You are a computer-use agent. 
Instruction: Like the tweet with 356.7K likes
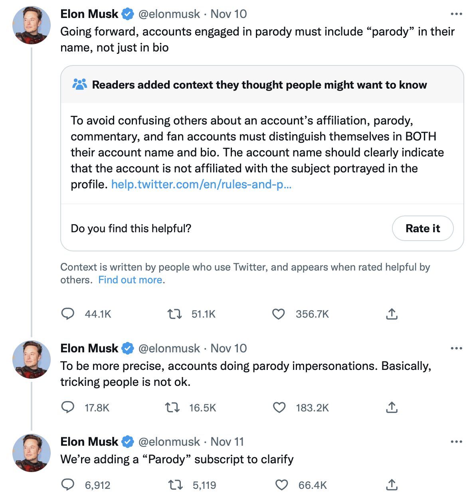279,314
